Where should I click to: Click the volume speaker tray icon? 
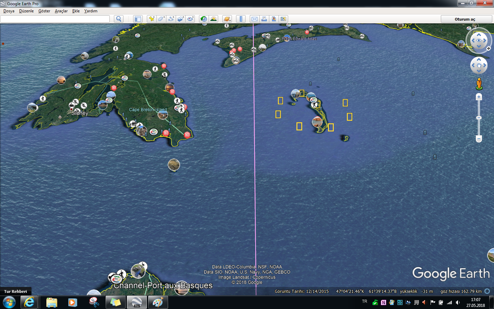[x=458, y=302]
